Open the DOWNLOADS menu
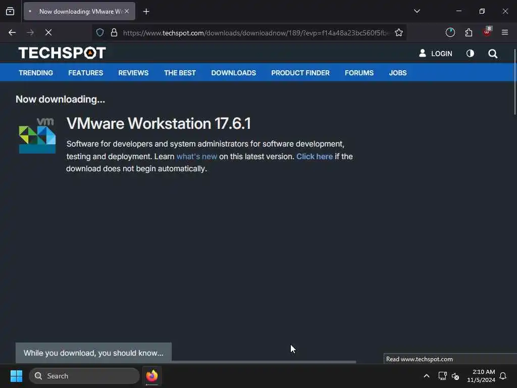 click(x=233, y=73)
